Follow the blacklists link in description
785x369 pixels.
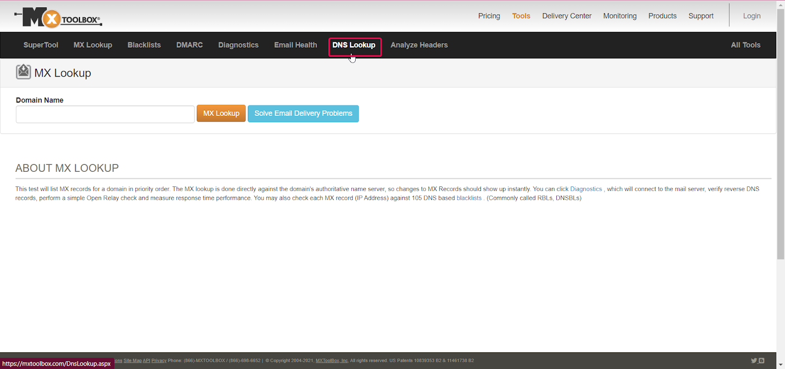click(469, 198)
